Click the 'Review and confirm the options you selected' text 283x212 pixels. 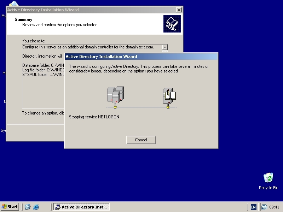coord(60,25)
